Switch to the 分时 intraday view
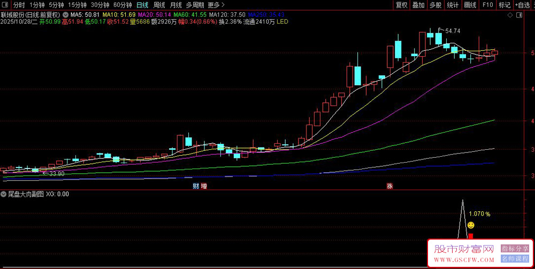This screenshot has height=269, width=535. 19,5
